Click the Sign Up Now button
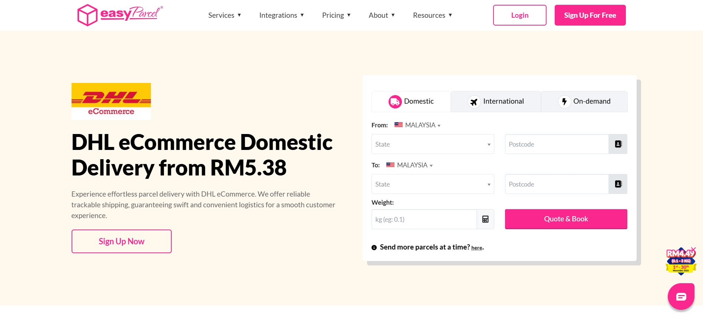Viewport: 703px width, 318px height. pyautogui.click(x=121, y=241)
